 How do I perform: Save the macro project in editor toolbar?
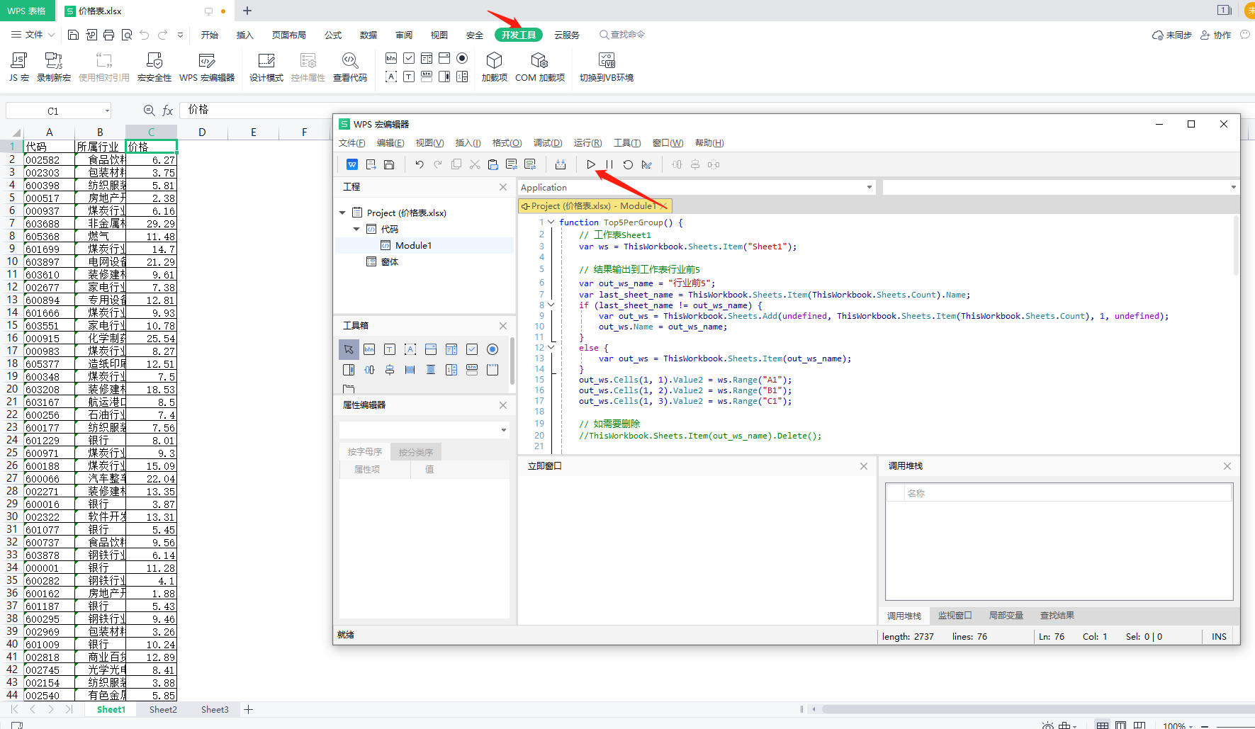389,164
